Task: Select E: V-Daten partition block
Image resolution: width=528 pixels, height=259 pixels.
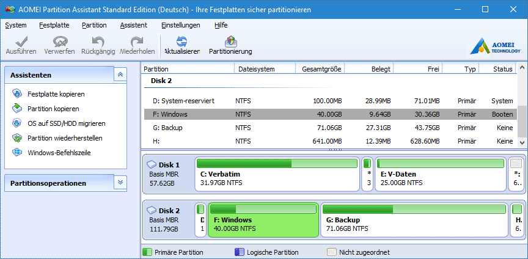Action: tap(441, 174)
